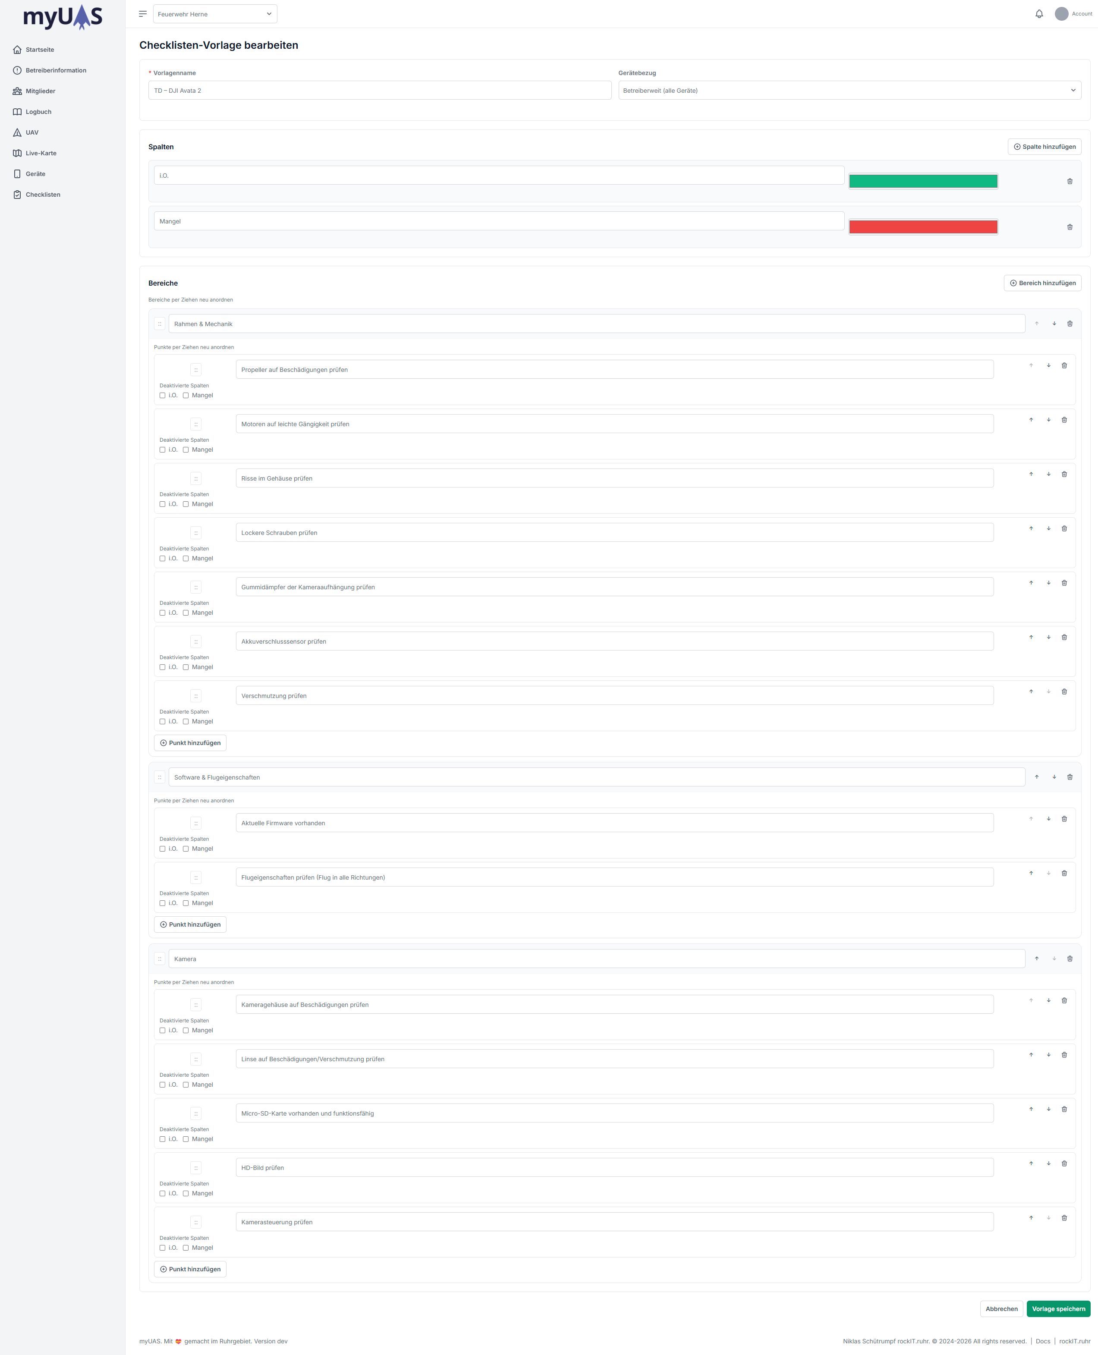This screenshot has width=1098, height=1355.
Task: Go to Live-Karte in sidebar
Action: pos(41,153)
